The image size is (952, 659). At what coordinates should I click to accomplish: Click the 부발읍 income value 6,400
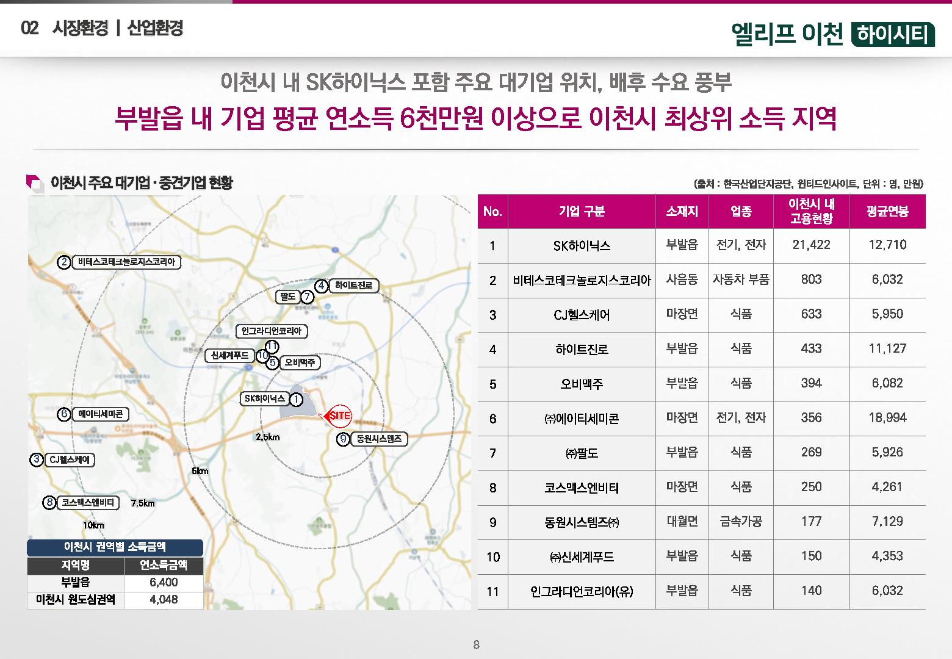[164, 582]
